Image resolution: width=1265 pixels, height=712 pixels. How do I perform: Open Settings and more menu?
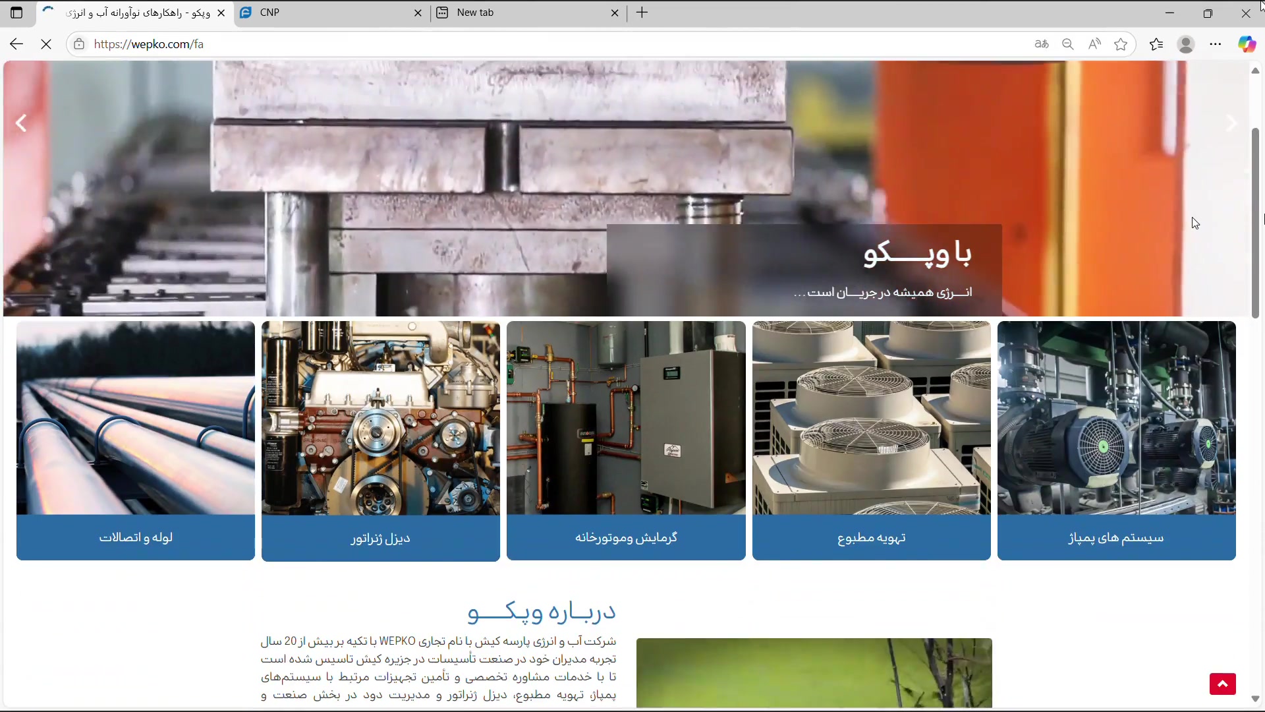(x=1216, y=44)
